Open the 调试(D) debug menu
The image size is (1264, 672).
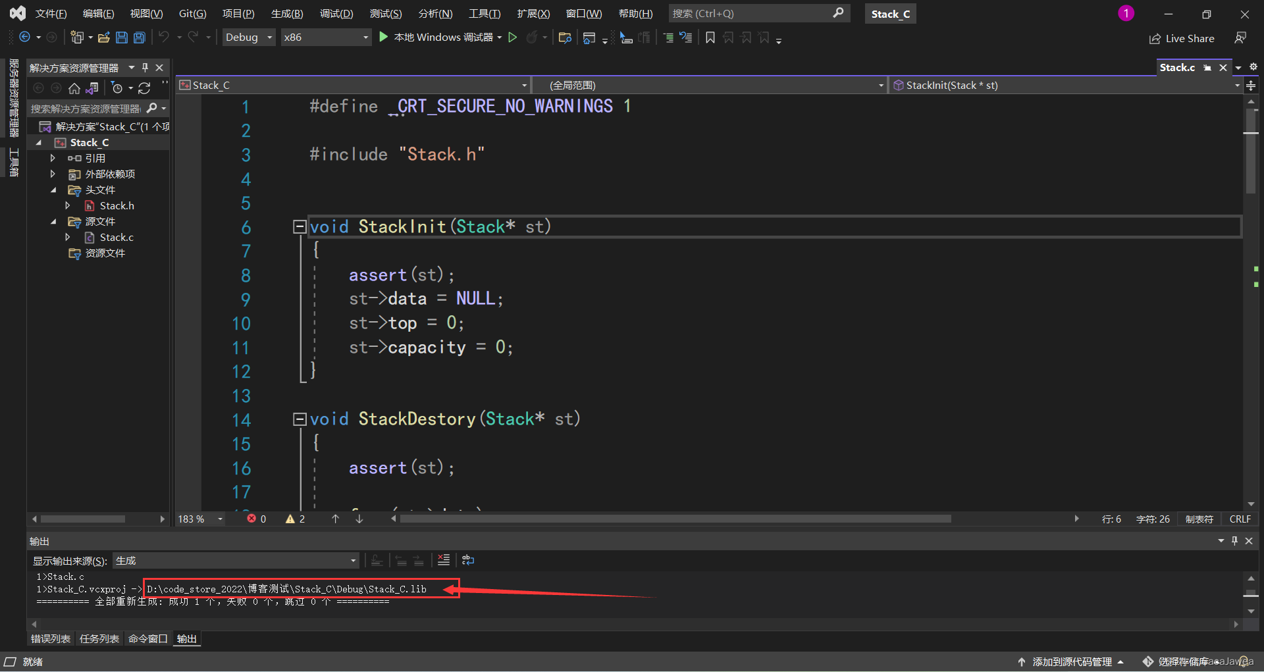[x=336, y=13]
